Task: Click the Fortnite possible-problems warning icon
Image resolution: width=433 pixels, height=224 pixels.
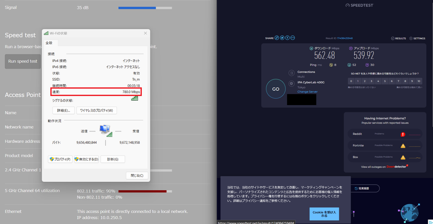Action: [403, 146]
